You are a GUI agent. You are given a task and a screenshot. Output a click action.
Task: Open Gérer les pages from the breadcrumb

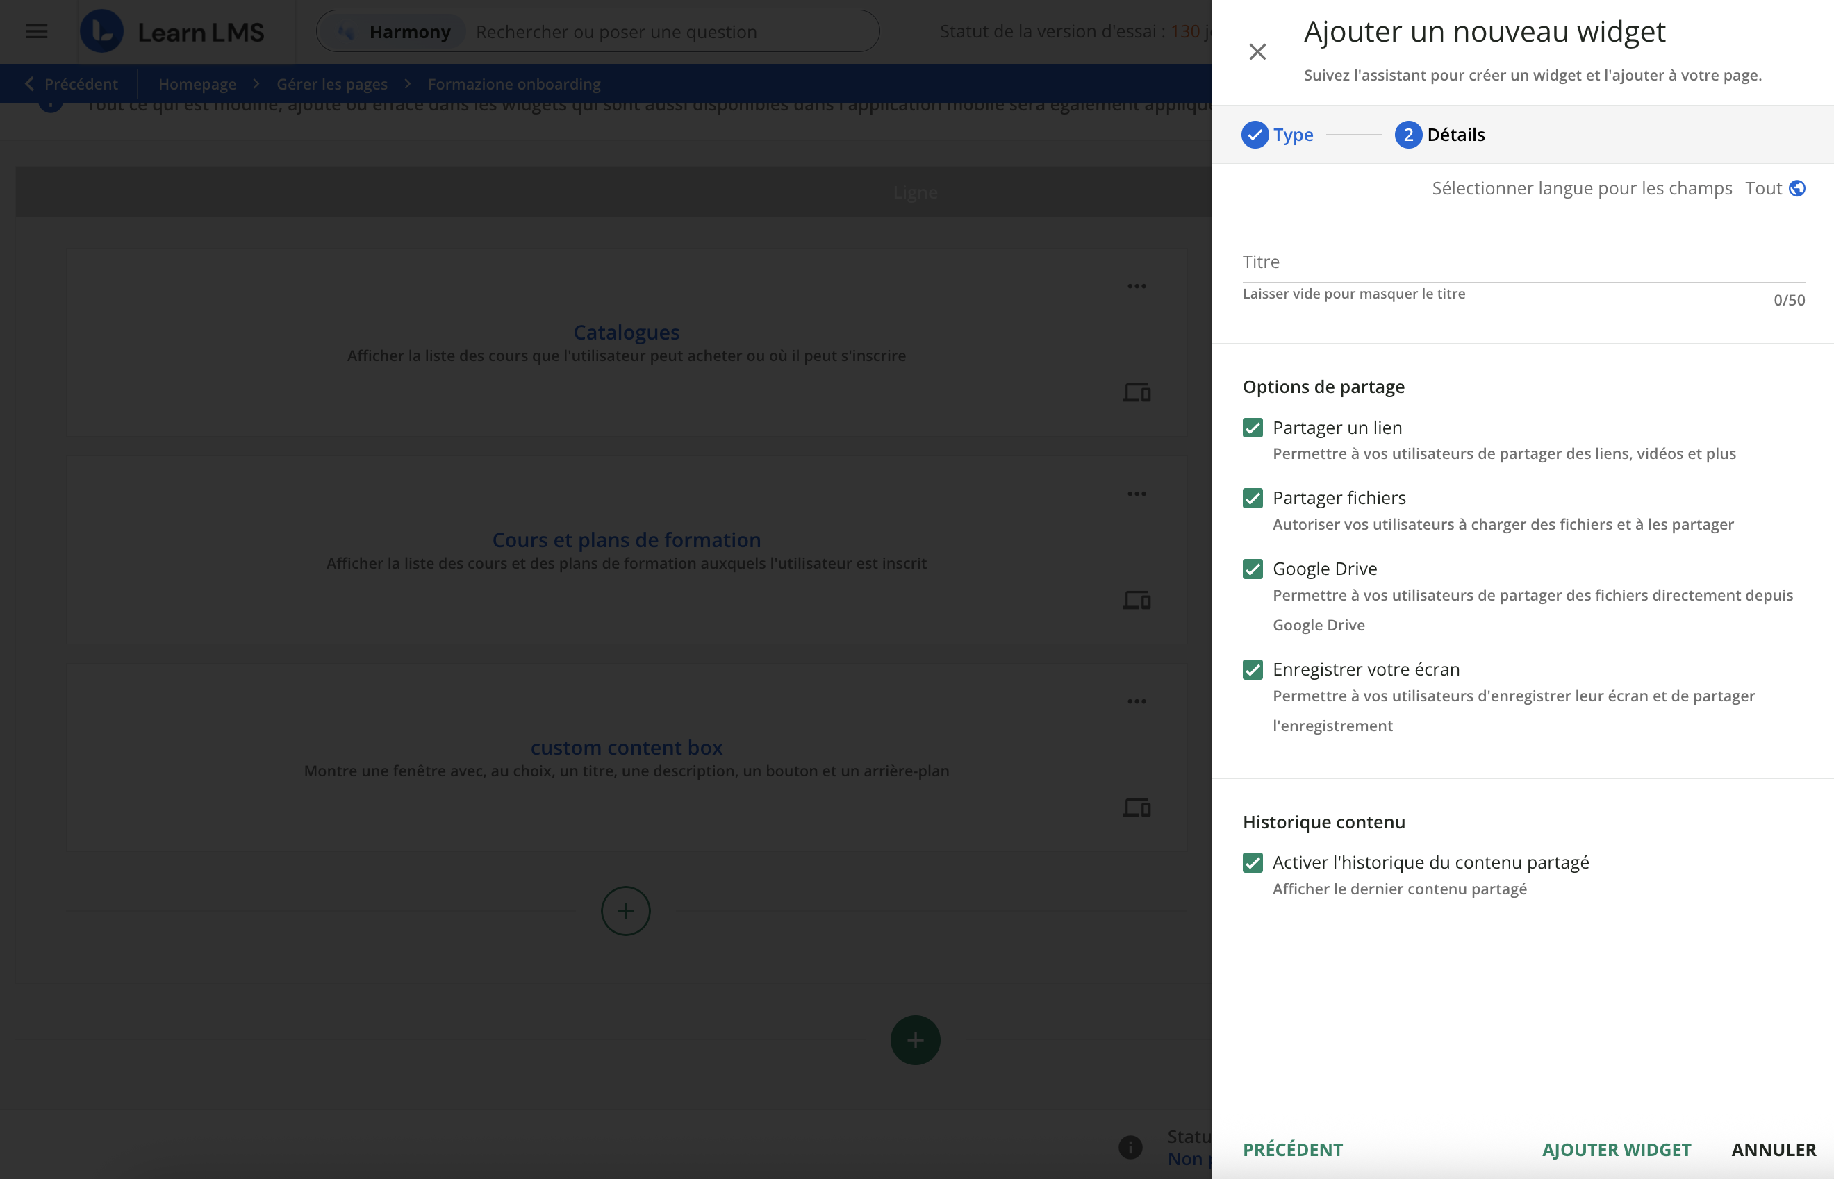[x=331, y=83]
